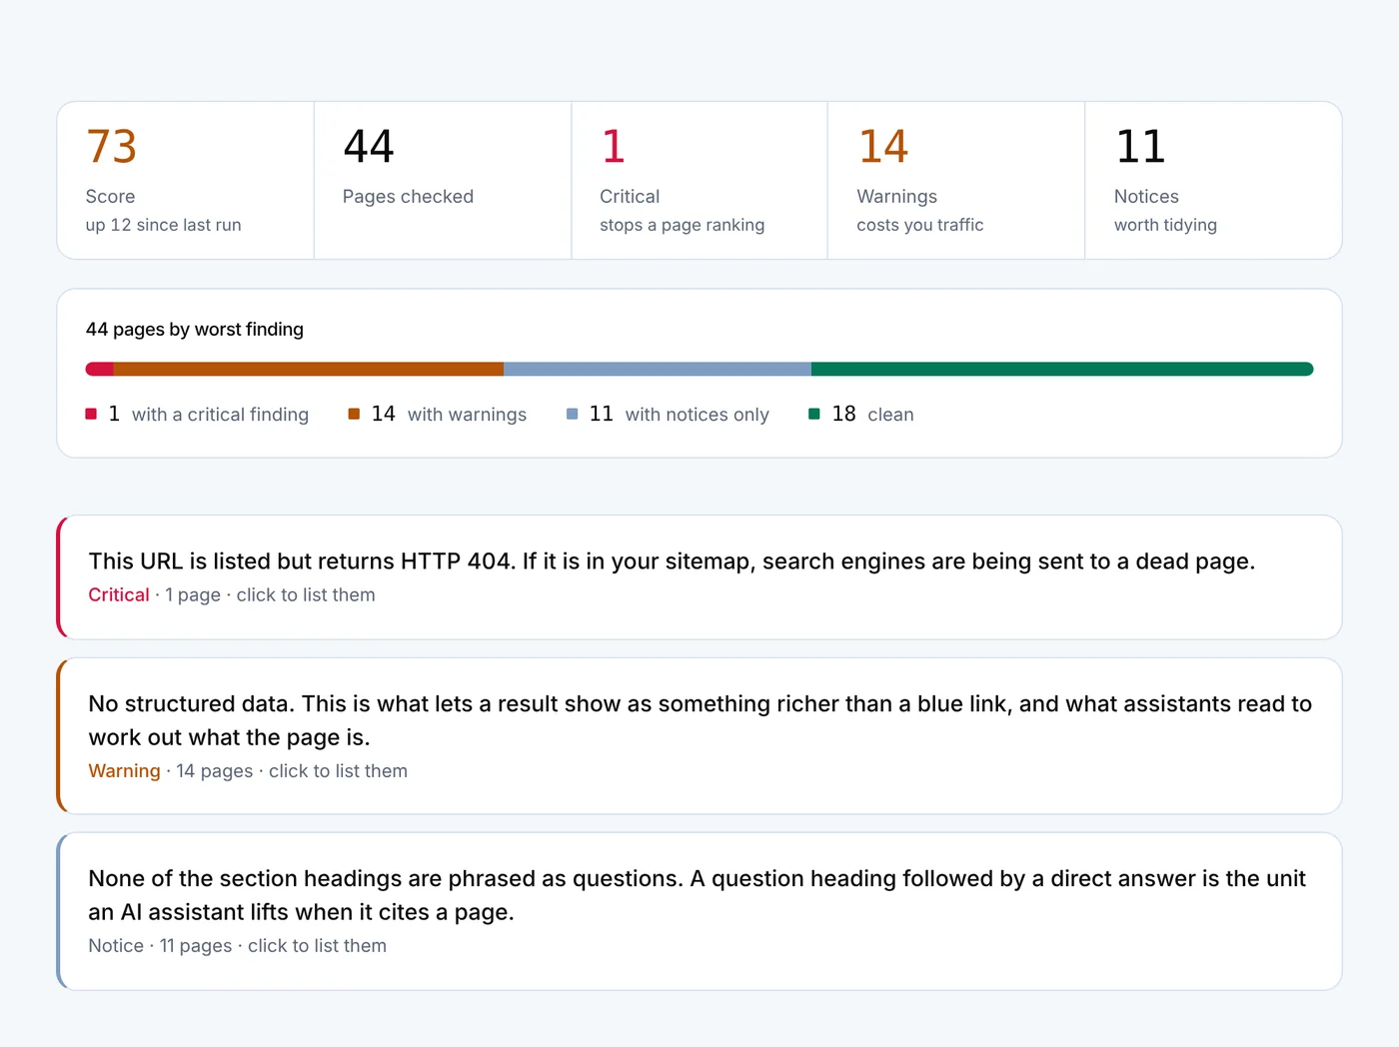Click the 14 Warnings stat tile

956,180
